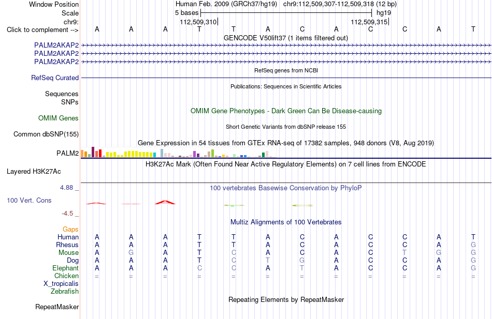Click the dark green bar in PALM2 GTEx chart
The image size is (492, 319).
[x=263, y=155]
